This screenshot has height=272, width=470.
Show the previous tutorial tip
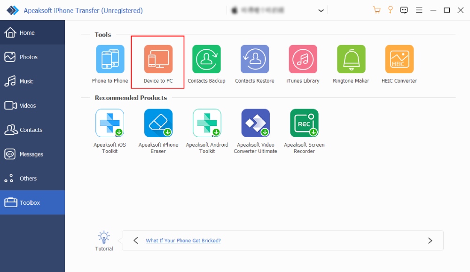click(x=136, y=241)
